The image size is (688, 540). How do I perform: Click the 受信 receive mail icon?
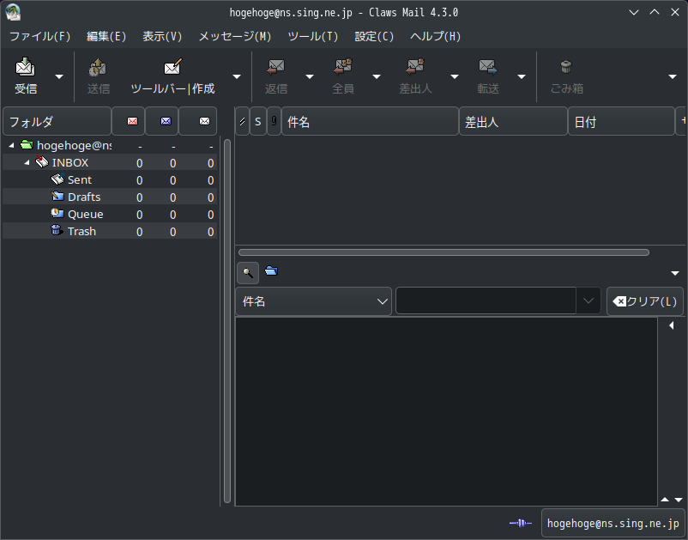(26, 68)
